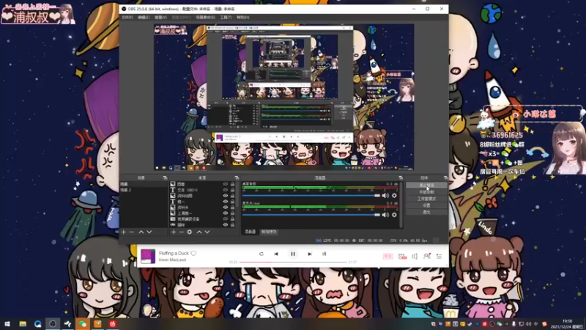Click the 退出 exit button in controls

tap(426, 212)
